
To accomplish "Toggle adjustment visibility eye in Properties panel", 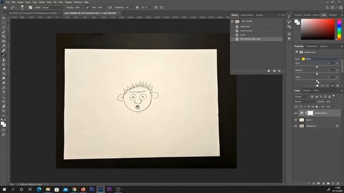I will coord(332,86).
